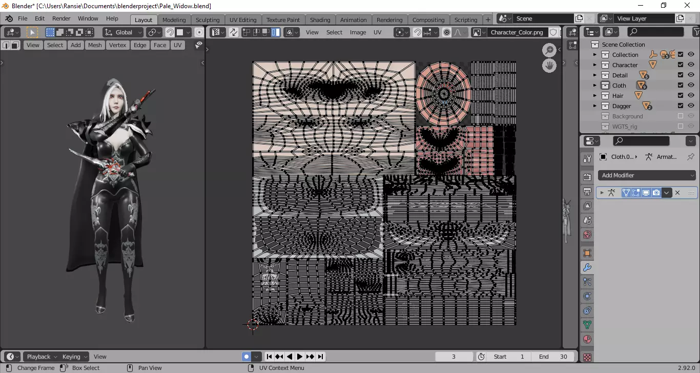Expand the Armature modifier panel
700x373 pixels.
602,193
